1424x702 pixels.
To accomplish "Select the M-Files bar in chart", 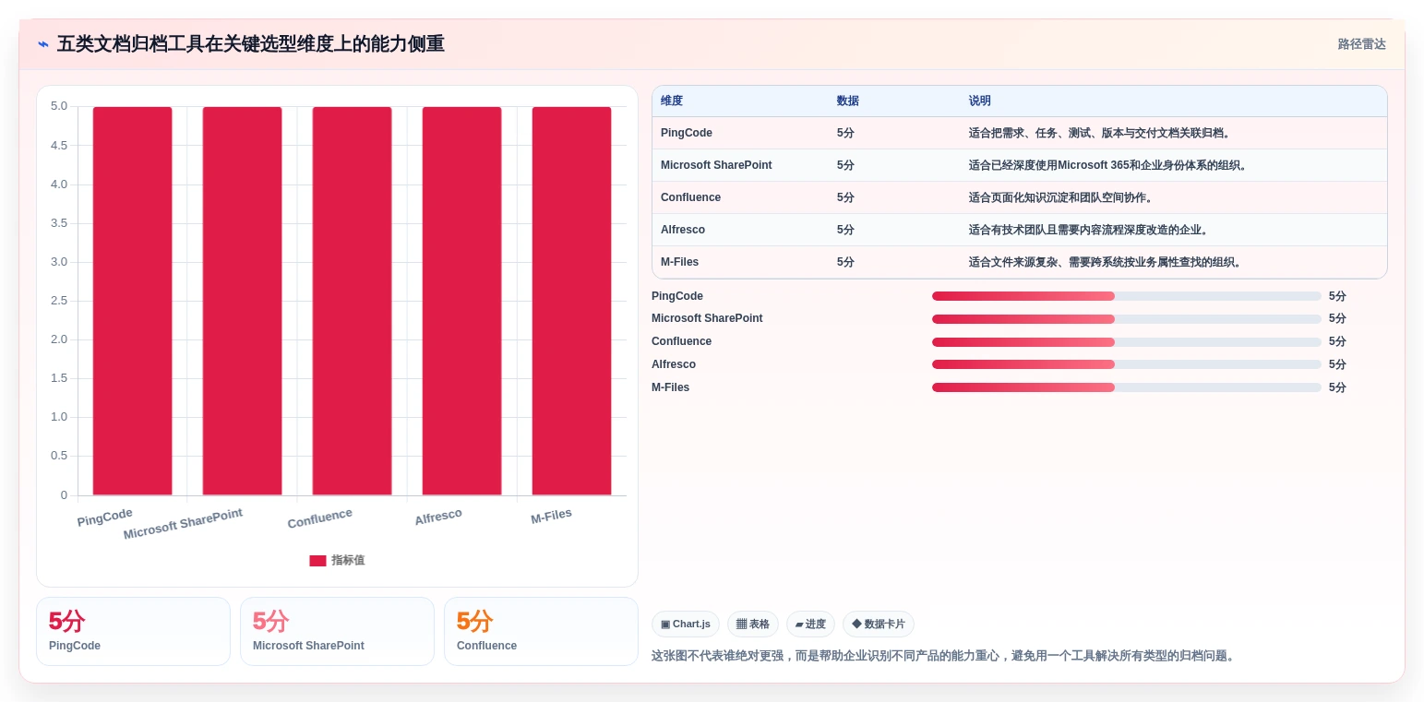I will point(571,301).
